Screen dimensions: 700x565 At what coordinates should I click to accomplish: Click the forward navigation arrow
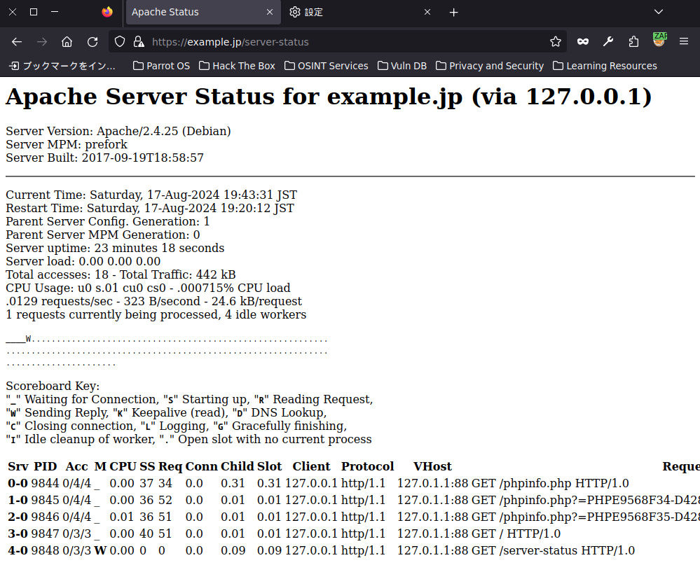(41, 42)
